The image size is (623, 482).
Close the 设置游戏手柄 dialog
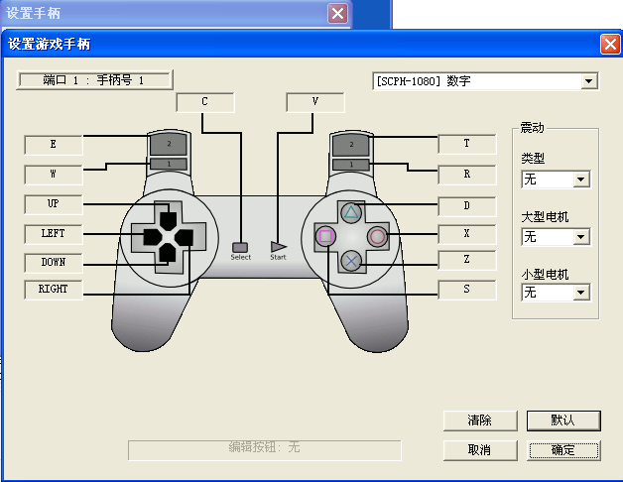[x=610, y=44]
